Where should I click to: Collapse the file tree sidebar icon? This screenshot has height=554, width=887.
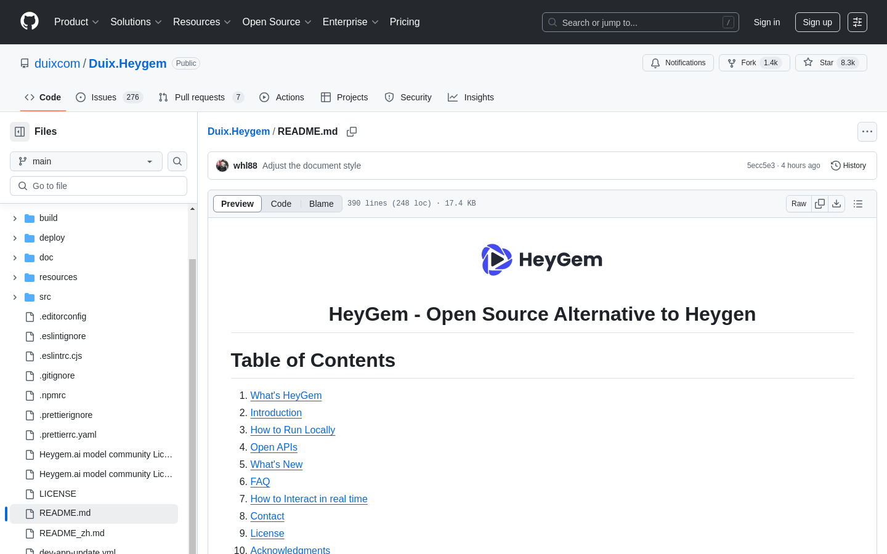point(20,132)
